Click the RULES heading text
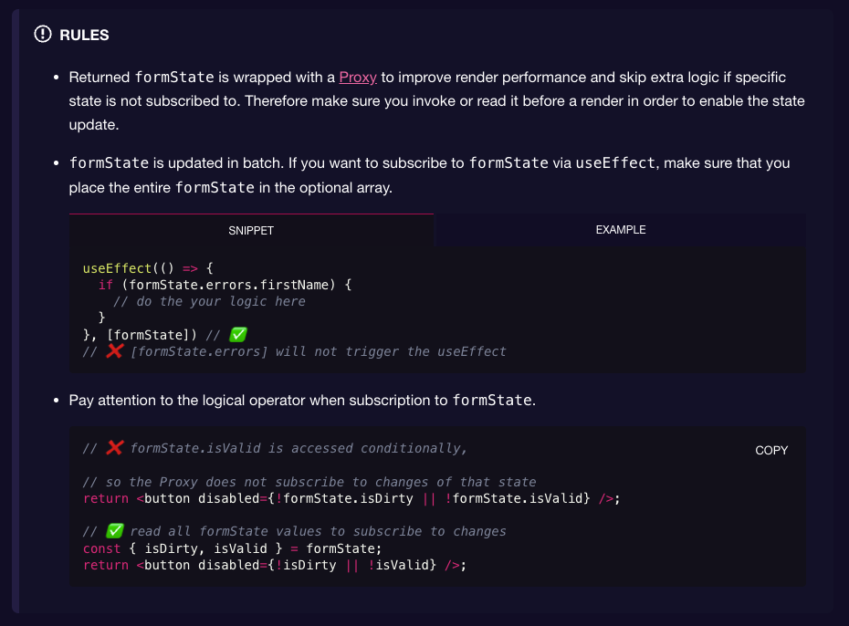 coord(84,35)
